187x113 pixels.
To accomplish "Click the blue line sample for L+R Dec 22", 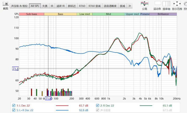I will click(62, 110).
